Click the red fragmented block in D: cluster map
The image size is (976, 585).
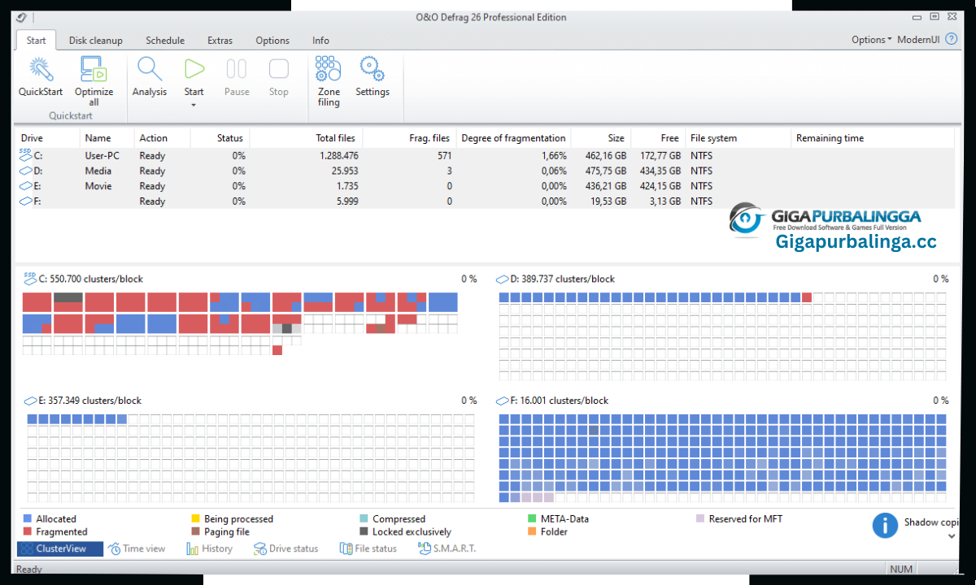(x=806, y=297)
